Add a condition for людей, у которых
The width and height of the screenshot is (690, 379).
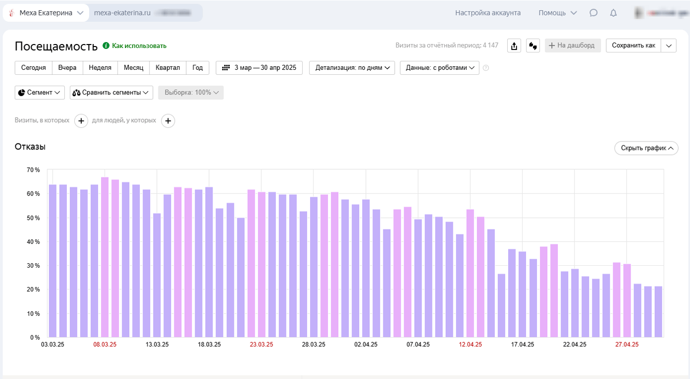click(168, 121)
